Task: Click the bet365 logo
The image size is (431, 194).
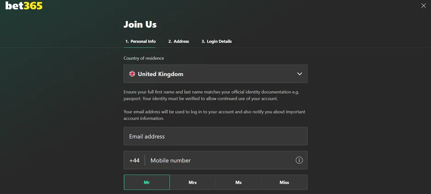Action: tap(24, 5)
